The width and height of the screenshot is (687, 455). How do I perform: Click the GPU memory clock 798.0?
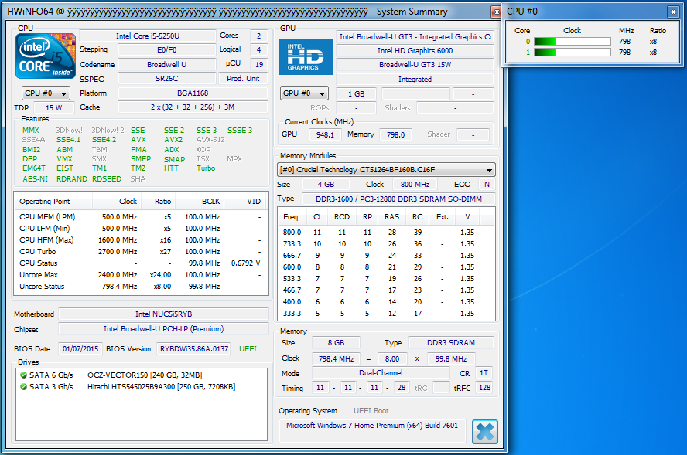pos(395,134)
